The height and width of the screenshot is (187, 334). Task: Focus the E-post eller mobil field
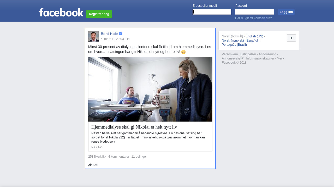212,12
